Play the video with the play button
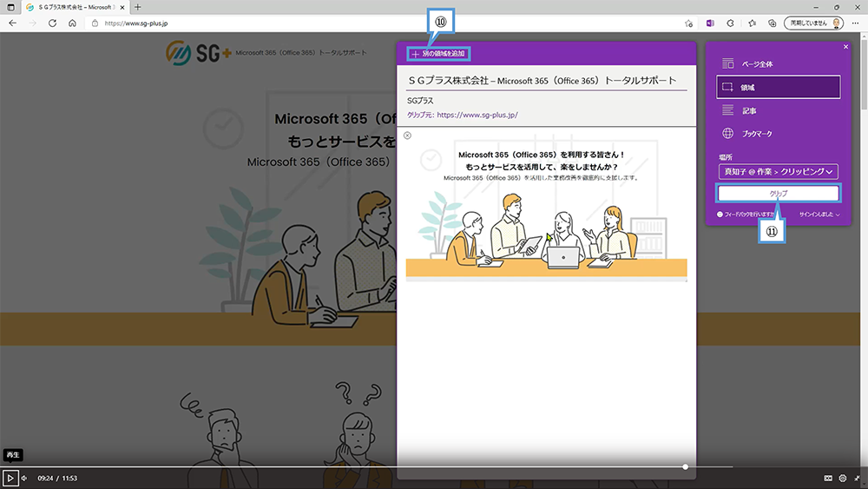The image size is (868, 489). (x=10, y=478)
